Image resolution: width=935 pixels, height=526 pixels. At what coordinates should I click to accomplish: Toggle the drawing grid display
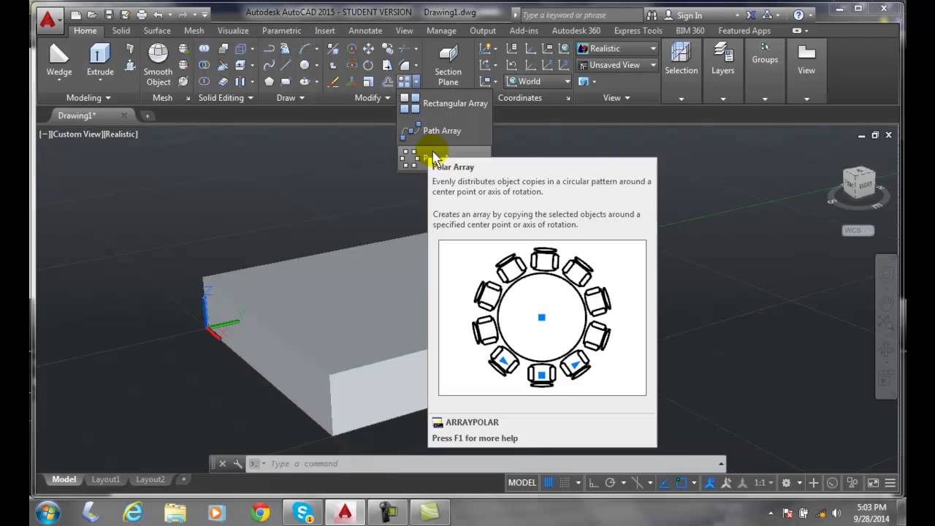pos(549,483)
